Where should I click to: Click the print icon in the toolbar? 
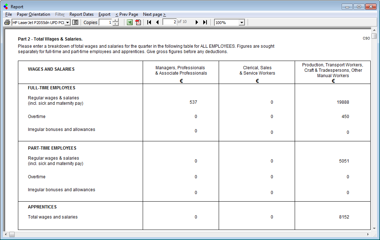[x=7, y=22]
